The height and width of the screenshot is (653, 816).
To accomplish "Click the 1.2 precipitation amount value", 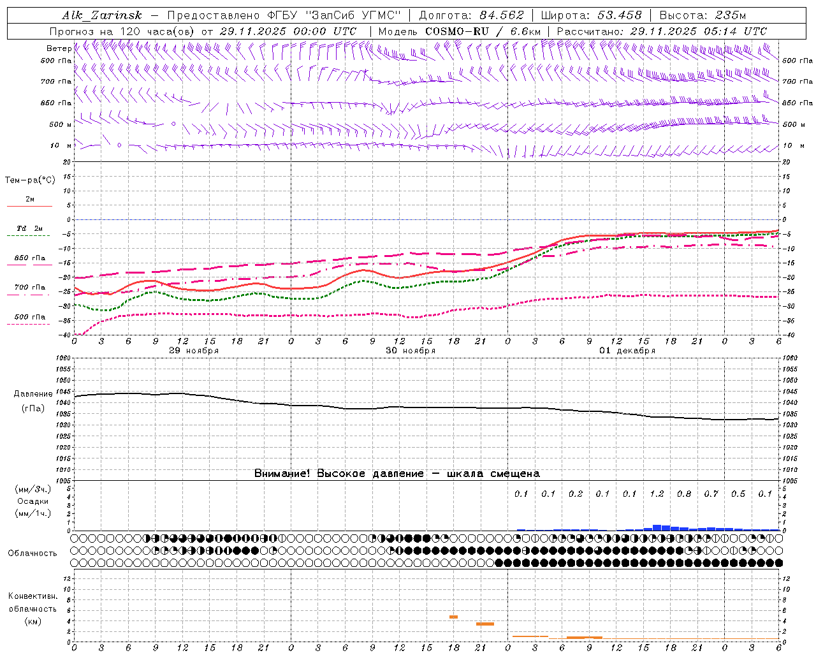I will coord(657,494).
